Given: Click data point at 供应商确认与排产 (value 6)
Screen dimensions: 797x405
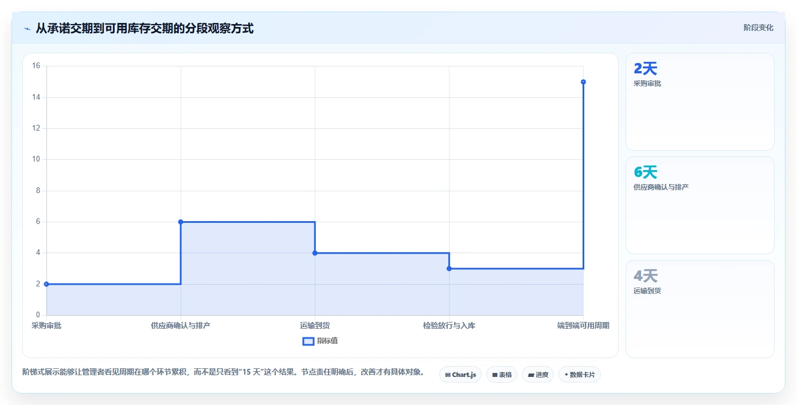Looking at the screenshot, I should coord(181,222).
